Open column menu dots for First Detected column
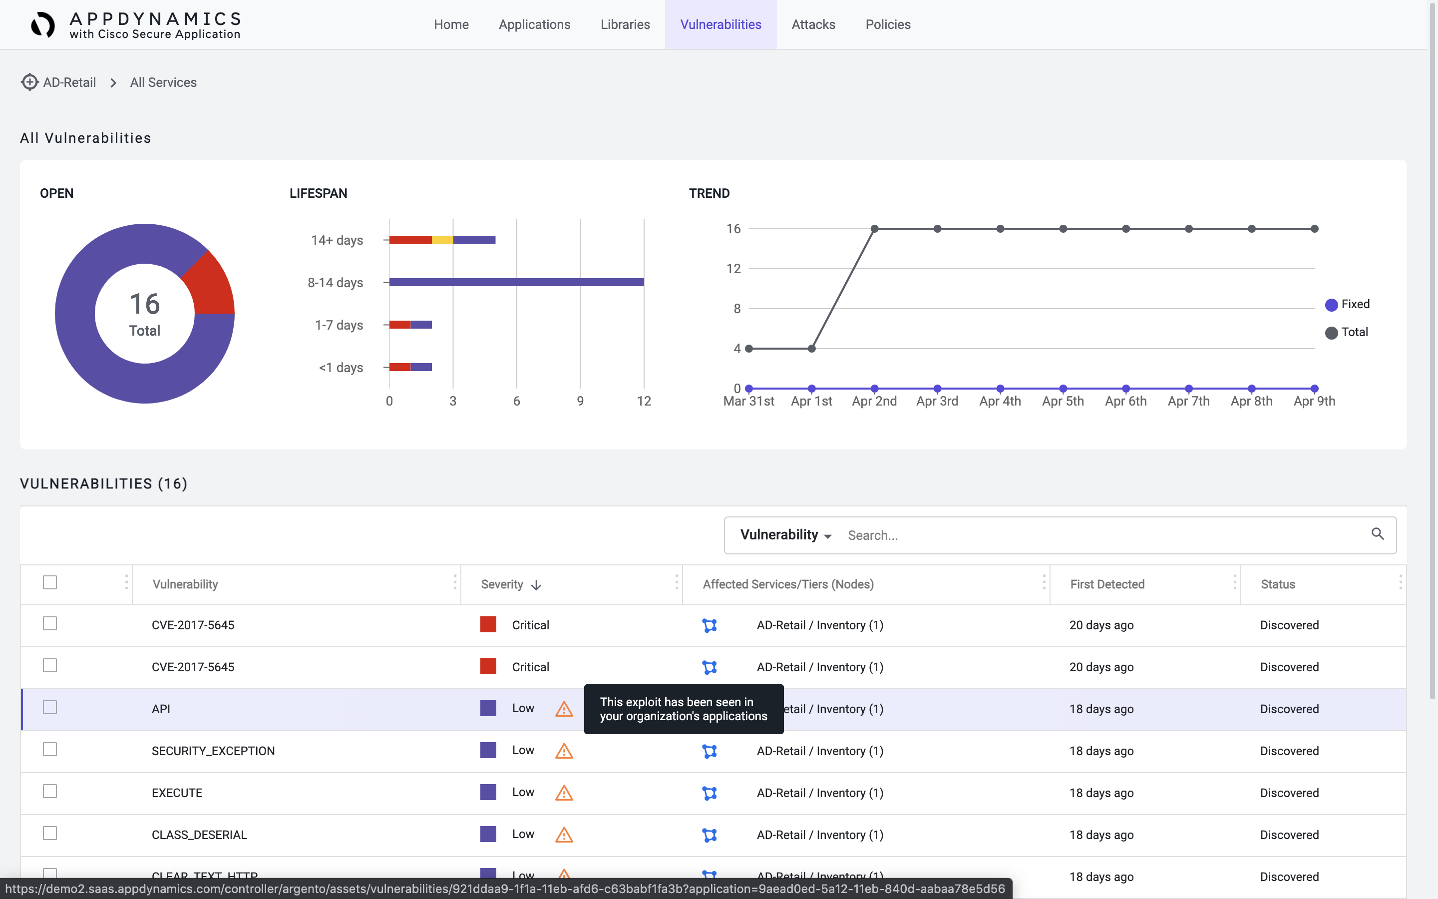This screenshot has width=1438, height=899. [x=1235, y=583]
